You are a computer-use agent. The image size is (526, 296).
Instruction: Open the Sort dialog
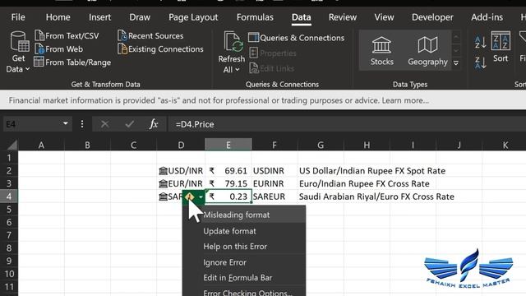click(501, 46)
